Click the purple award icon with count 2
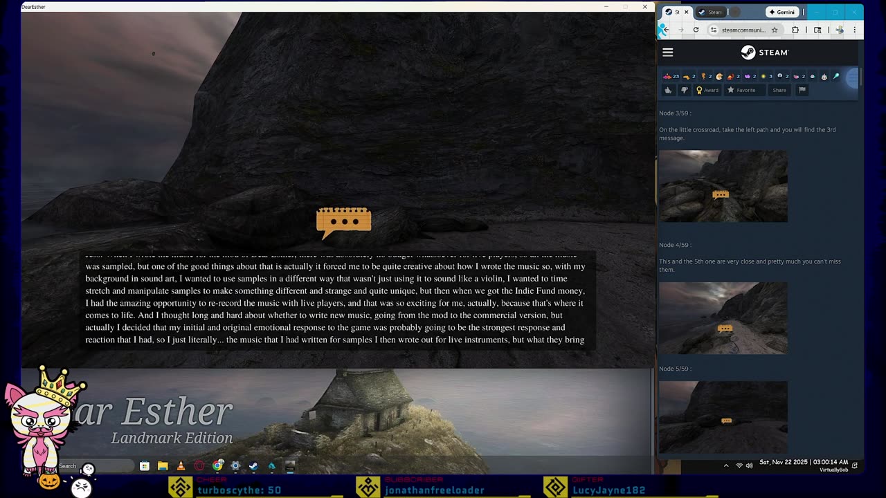This screenshot has height=498, width=886. [x=750, y=76]
